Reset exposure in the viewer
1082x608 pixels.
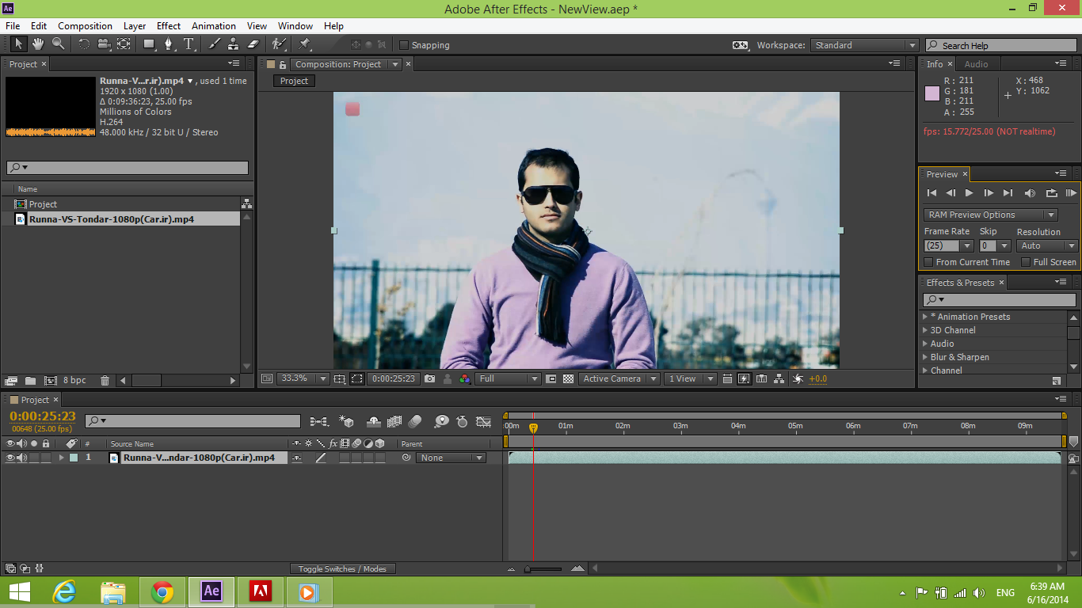pyautogui.click(x=798, y=378)
